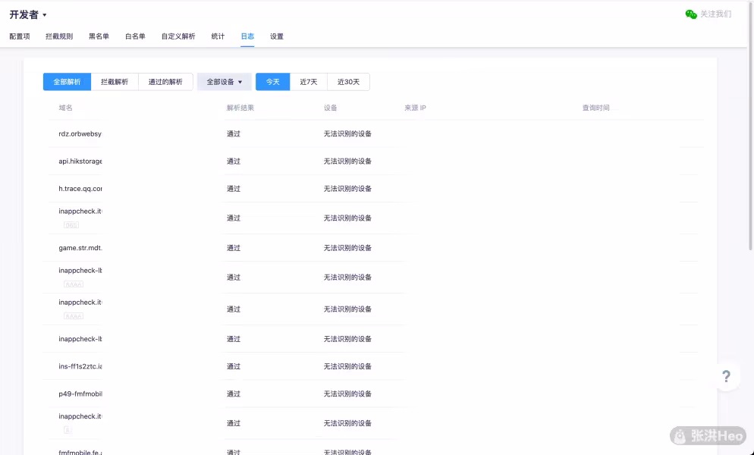Open the 全部设备 device filter dropdown

[x=224, y=82]
